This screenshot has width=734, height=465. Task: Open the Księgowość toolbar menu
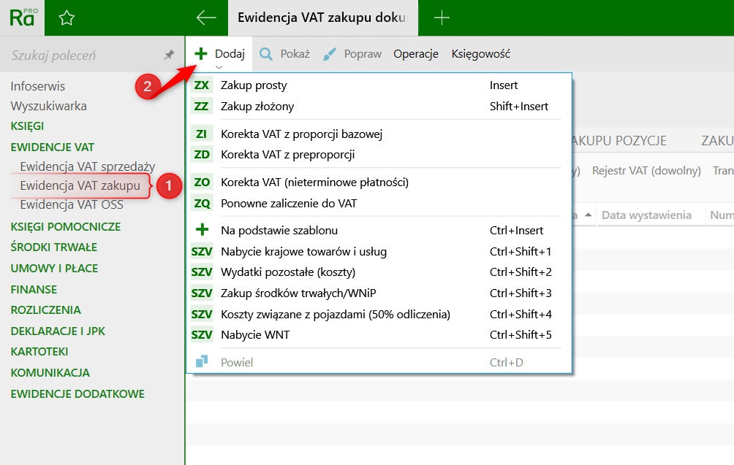point(480,54)
